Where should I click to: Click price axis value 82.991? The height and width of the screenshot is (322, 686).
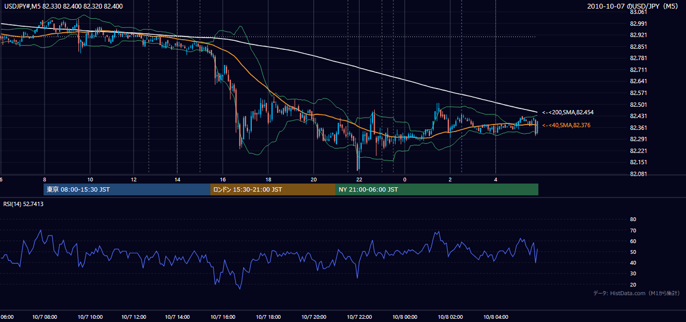coord(638,24)
